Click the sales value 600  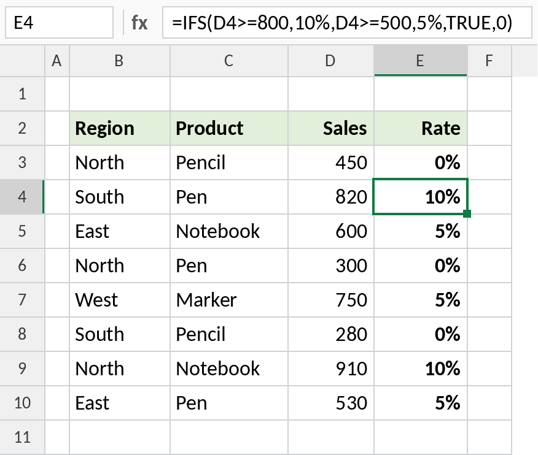(331, 231)
